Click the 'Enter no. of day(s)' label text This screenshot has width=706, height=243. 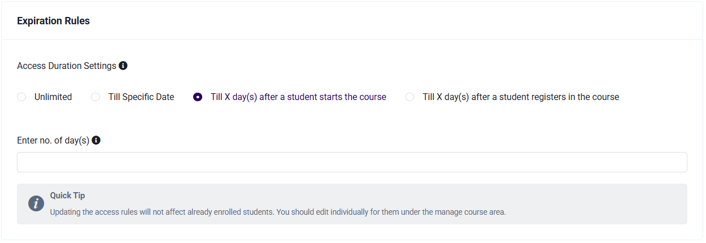pyautogui.click(x=53, y=141)
